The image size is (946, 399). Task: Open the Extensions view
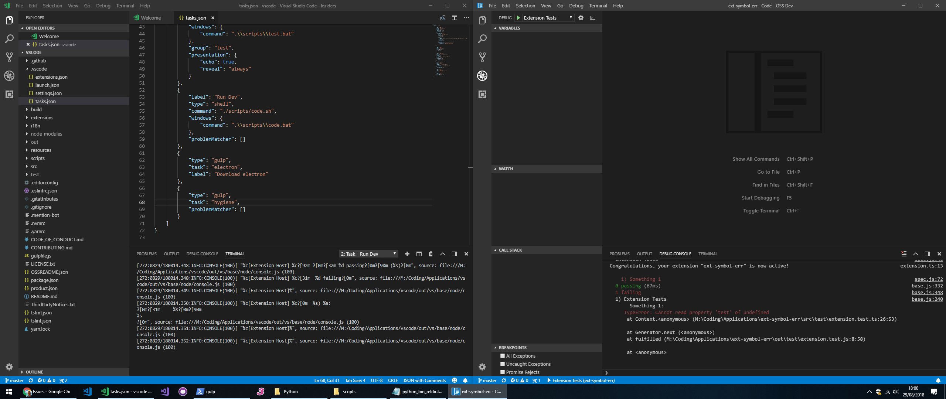pyautogui.click(x=9, y=94)
